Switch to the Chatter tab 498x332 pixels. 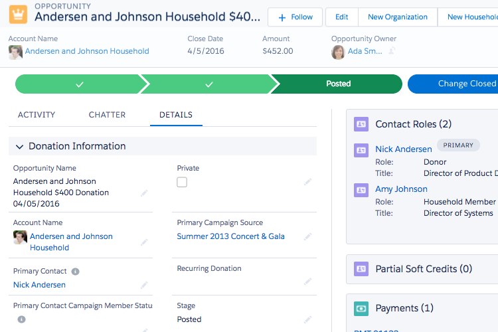click(107, 115)
